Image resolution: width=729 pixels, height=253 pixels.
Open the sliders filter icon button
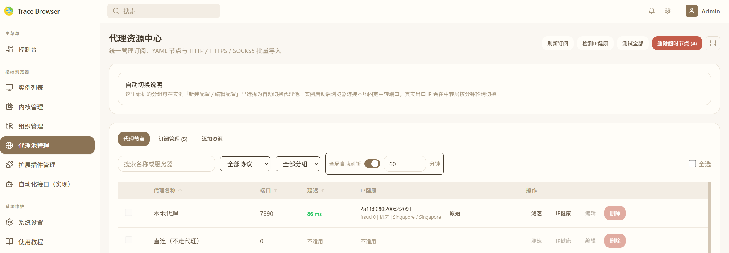point(713,43)
